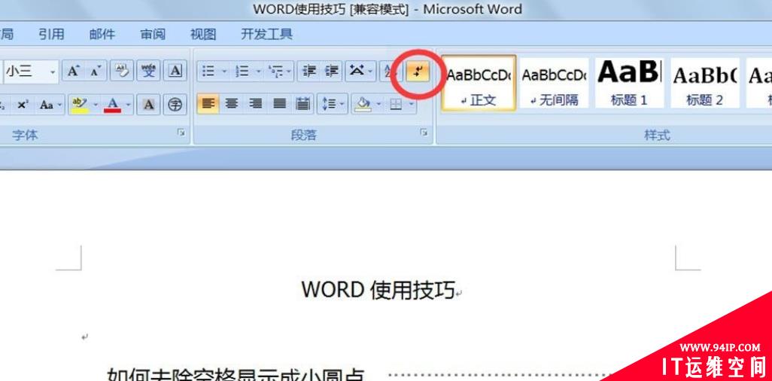The height and width of the screenshot is (381, 772).
Task: Align text left
Action: click(x=208, y=104)
